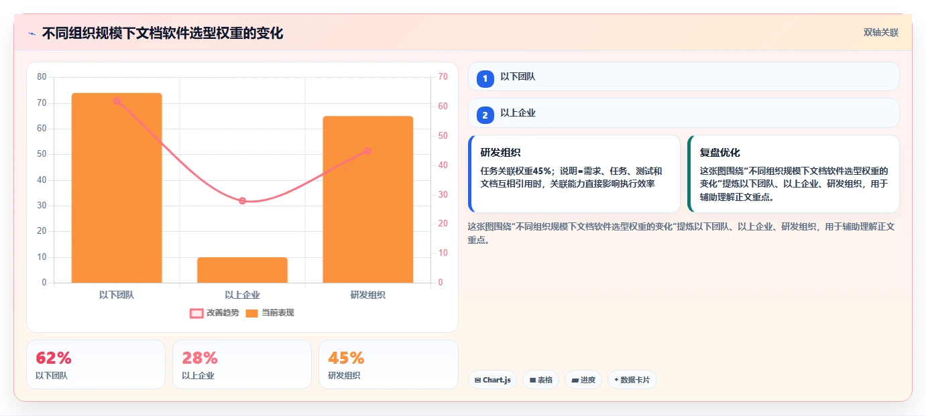Click the chart title 不同组织规模下文档软件选型权重的变化
Screen dimensions: 926x416
pyautogui.click(x=163, y=33)
